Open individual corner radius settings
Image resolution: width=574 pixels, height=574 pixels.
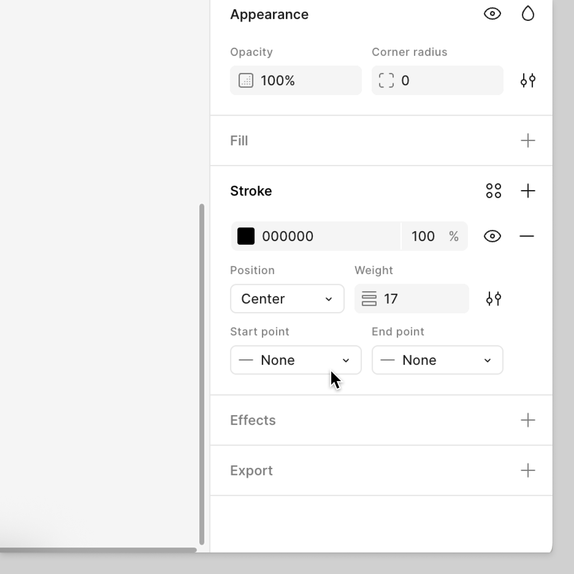click(x=528, y=80)
